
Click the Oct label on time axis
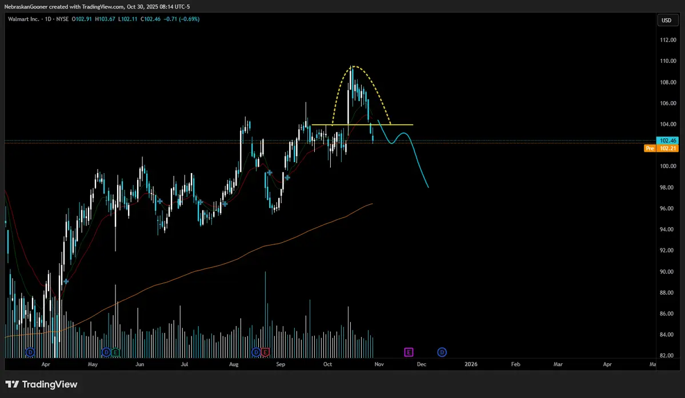[327, 364]
